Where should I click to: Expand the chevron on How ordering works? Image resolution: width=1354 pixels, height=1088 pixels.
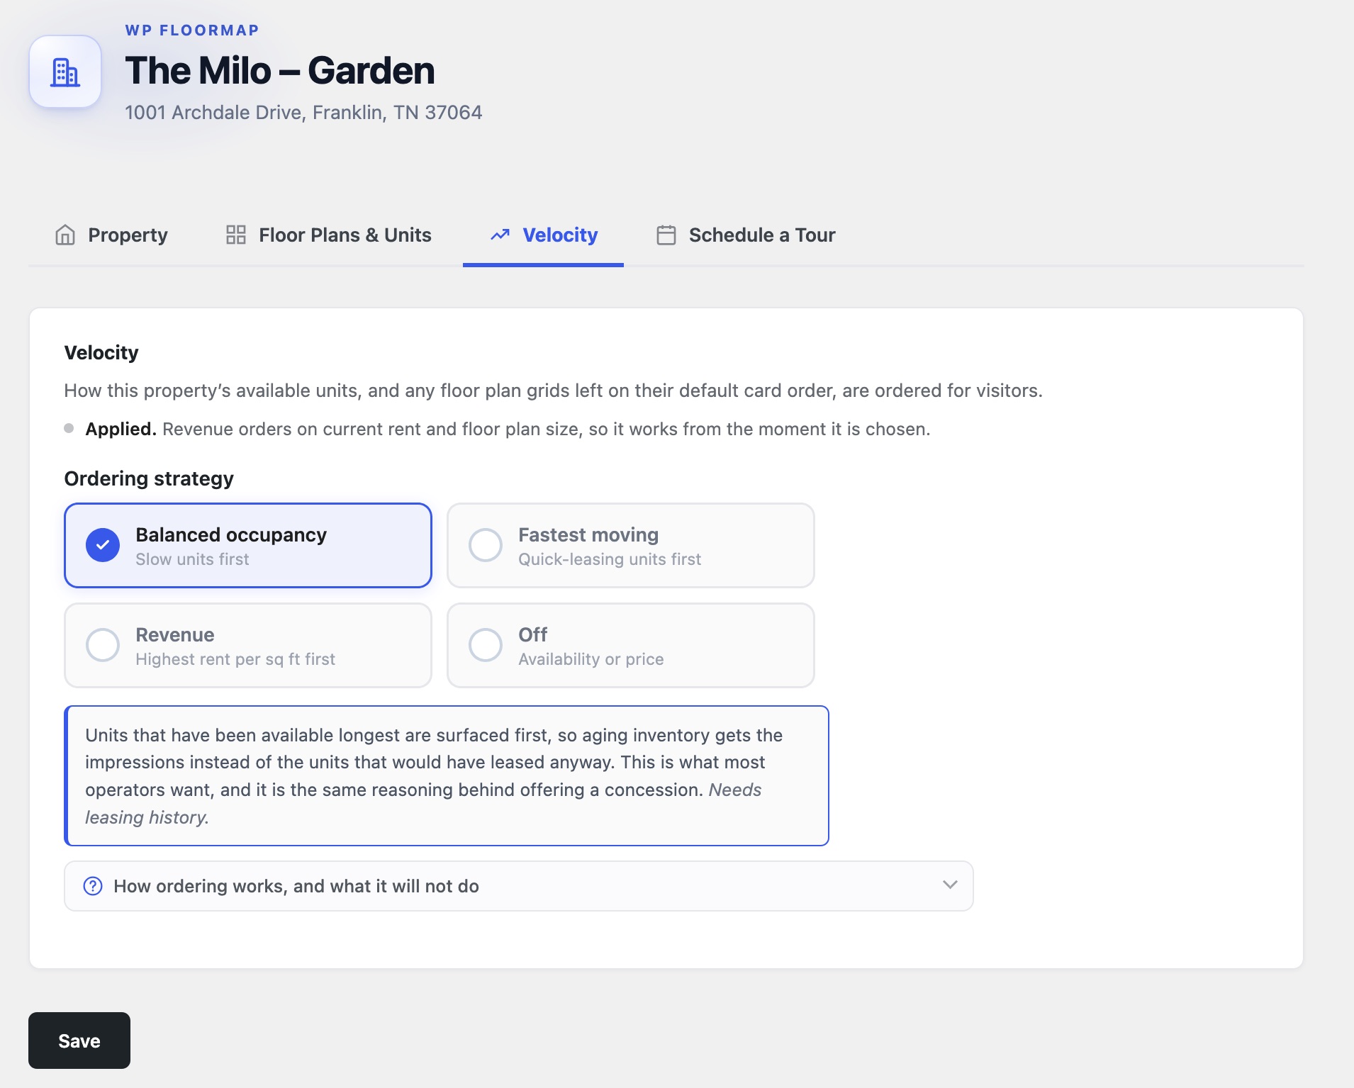(951, 885)
